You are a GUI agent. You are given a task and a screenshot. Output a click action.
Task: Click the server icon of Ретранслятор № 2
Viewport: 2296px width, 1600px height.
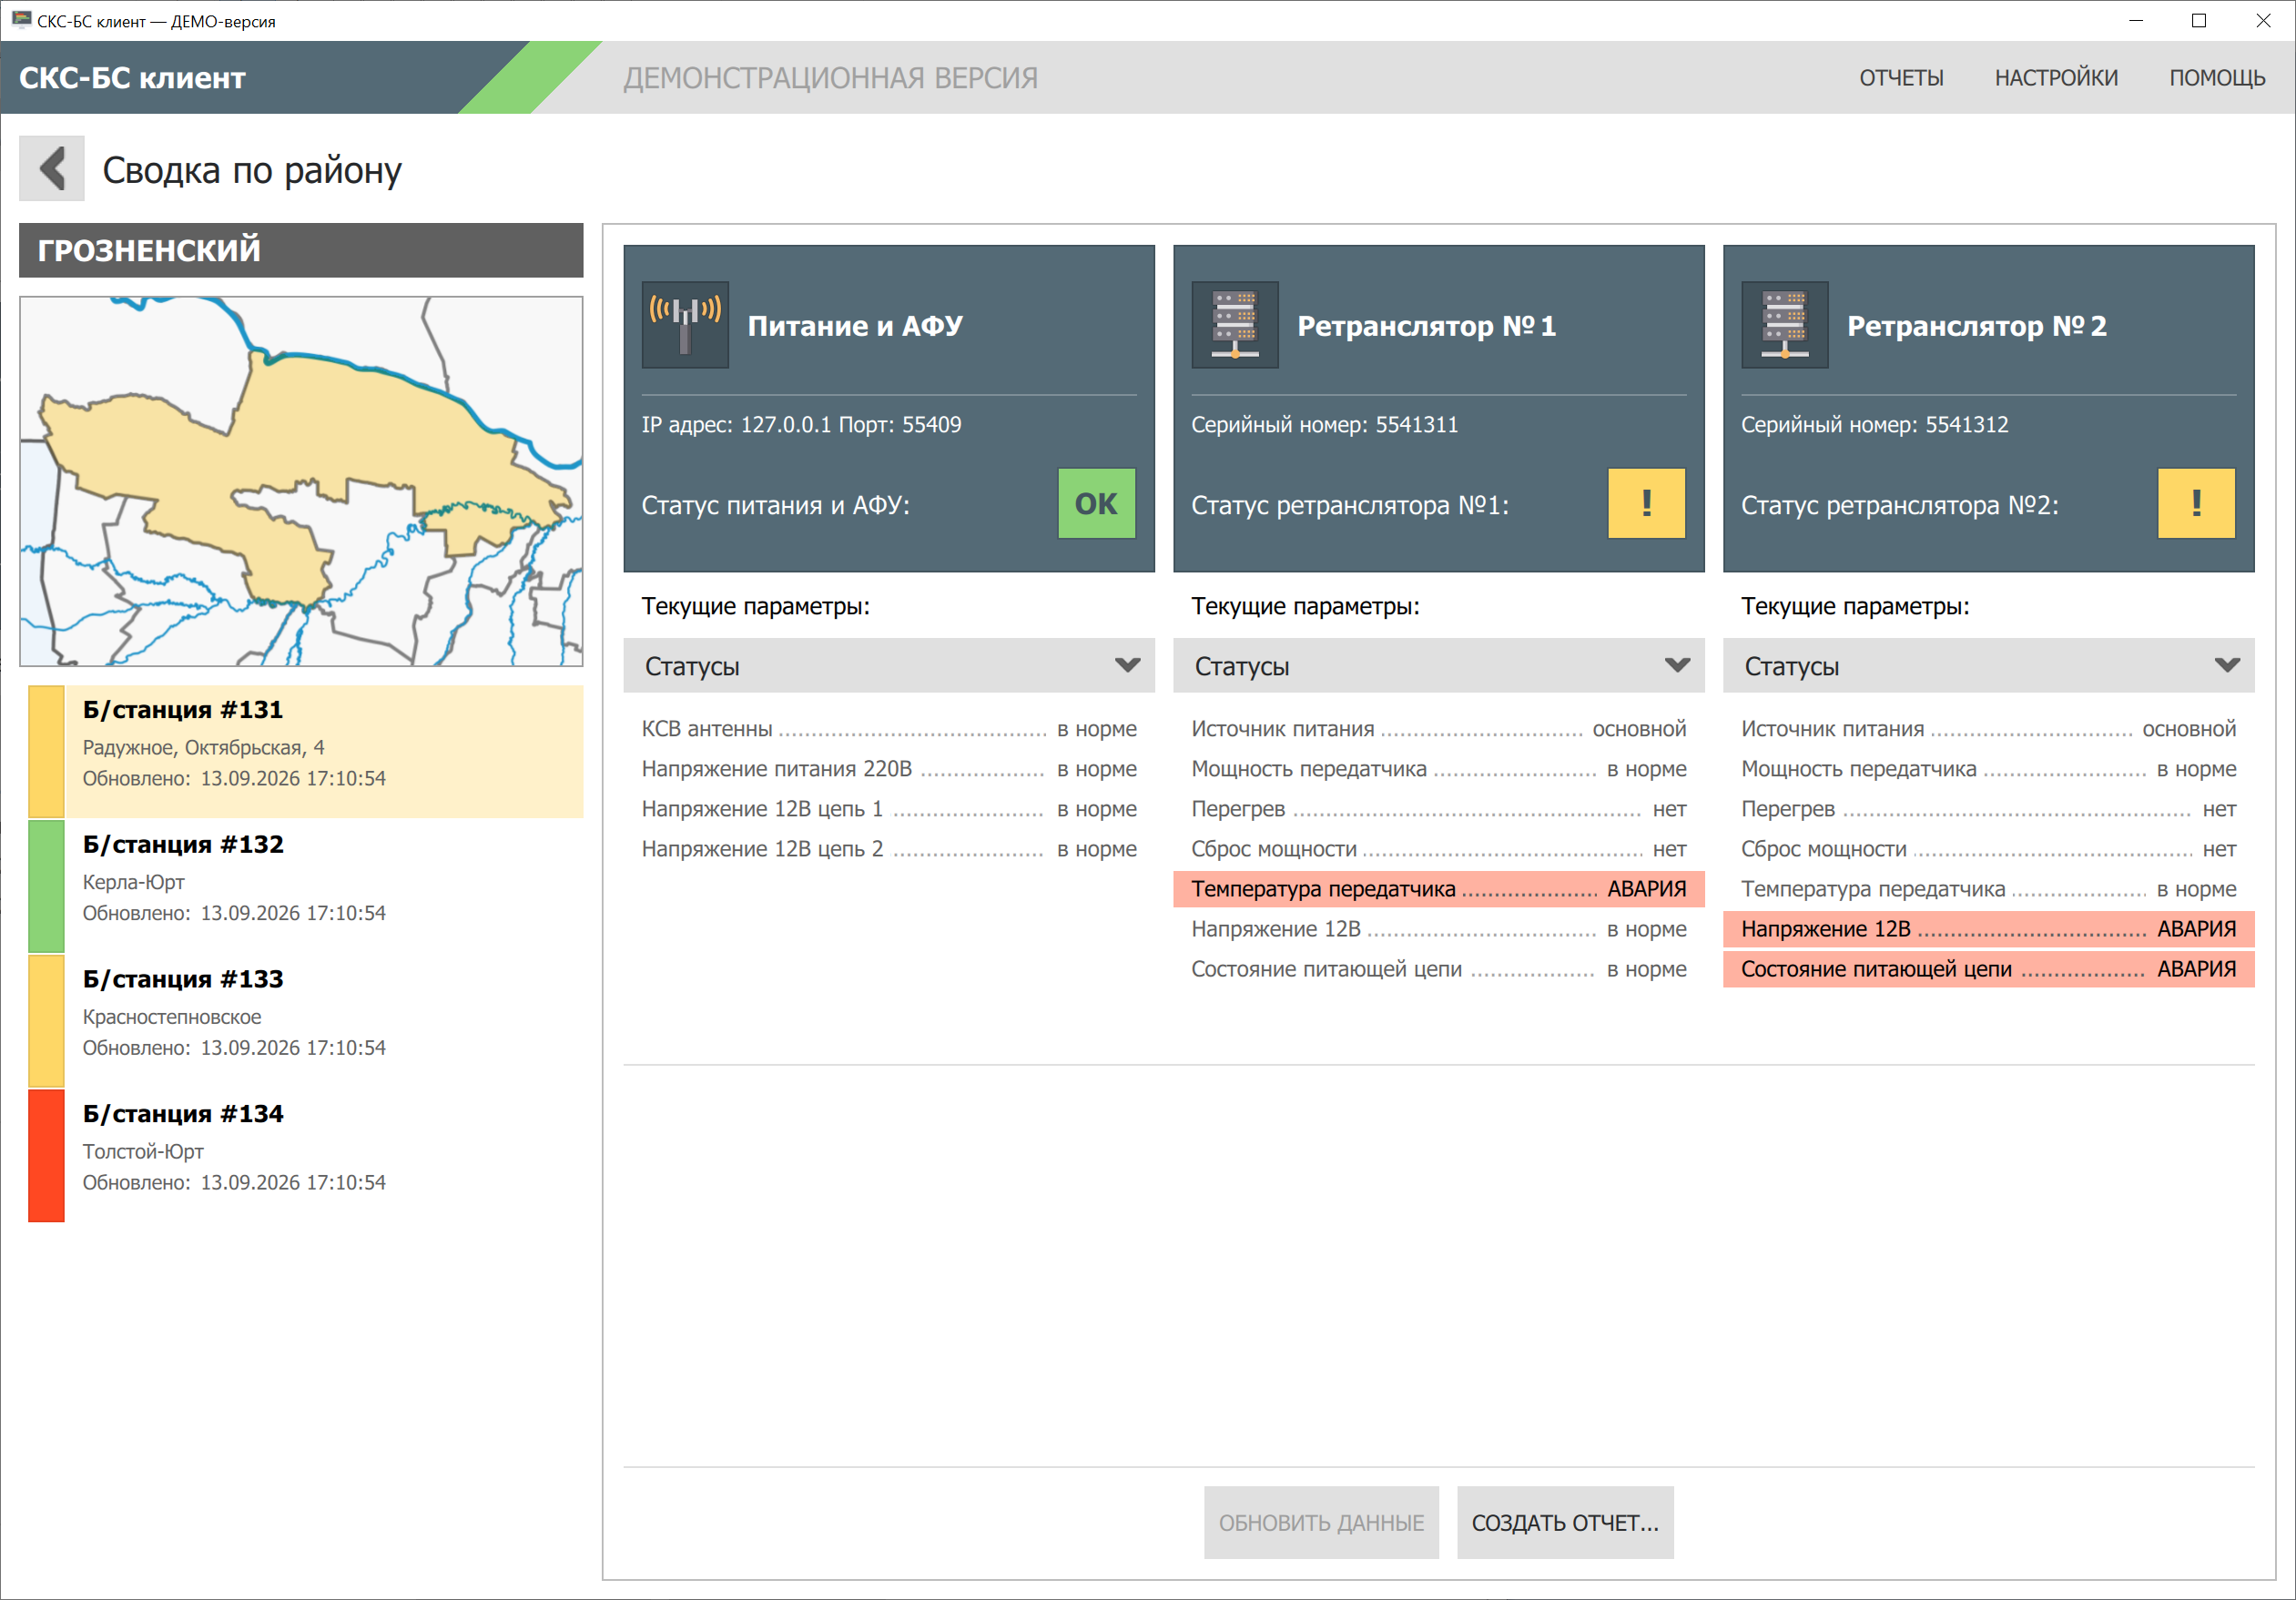point(1785,325)
